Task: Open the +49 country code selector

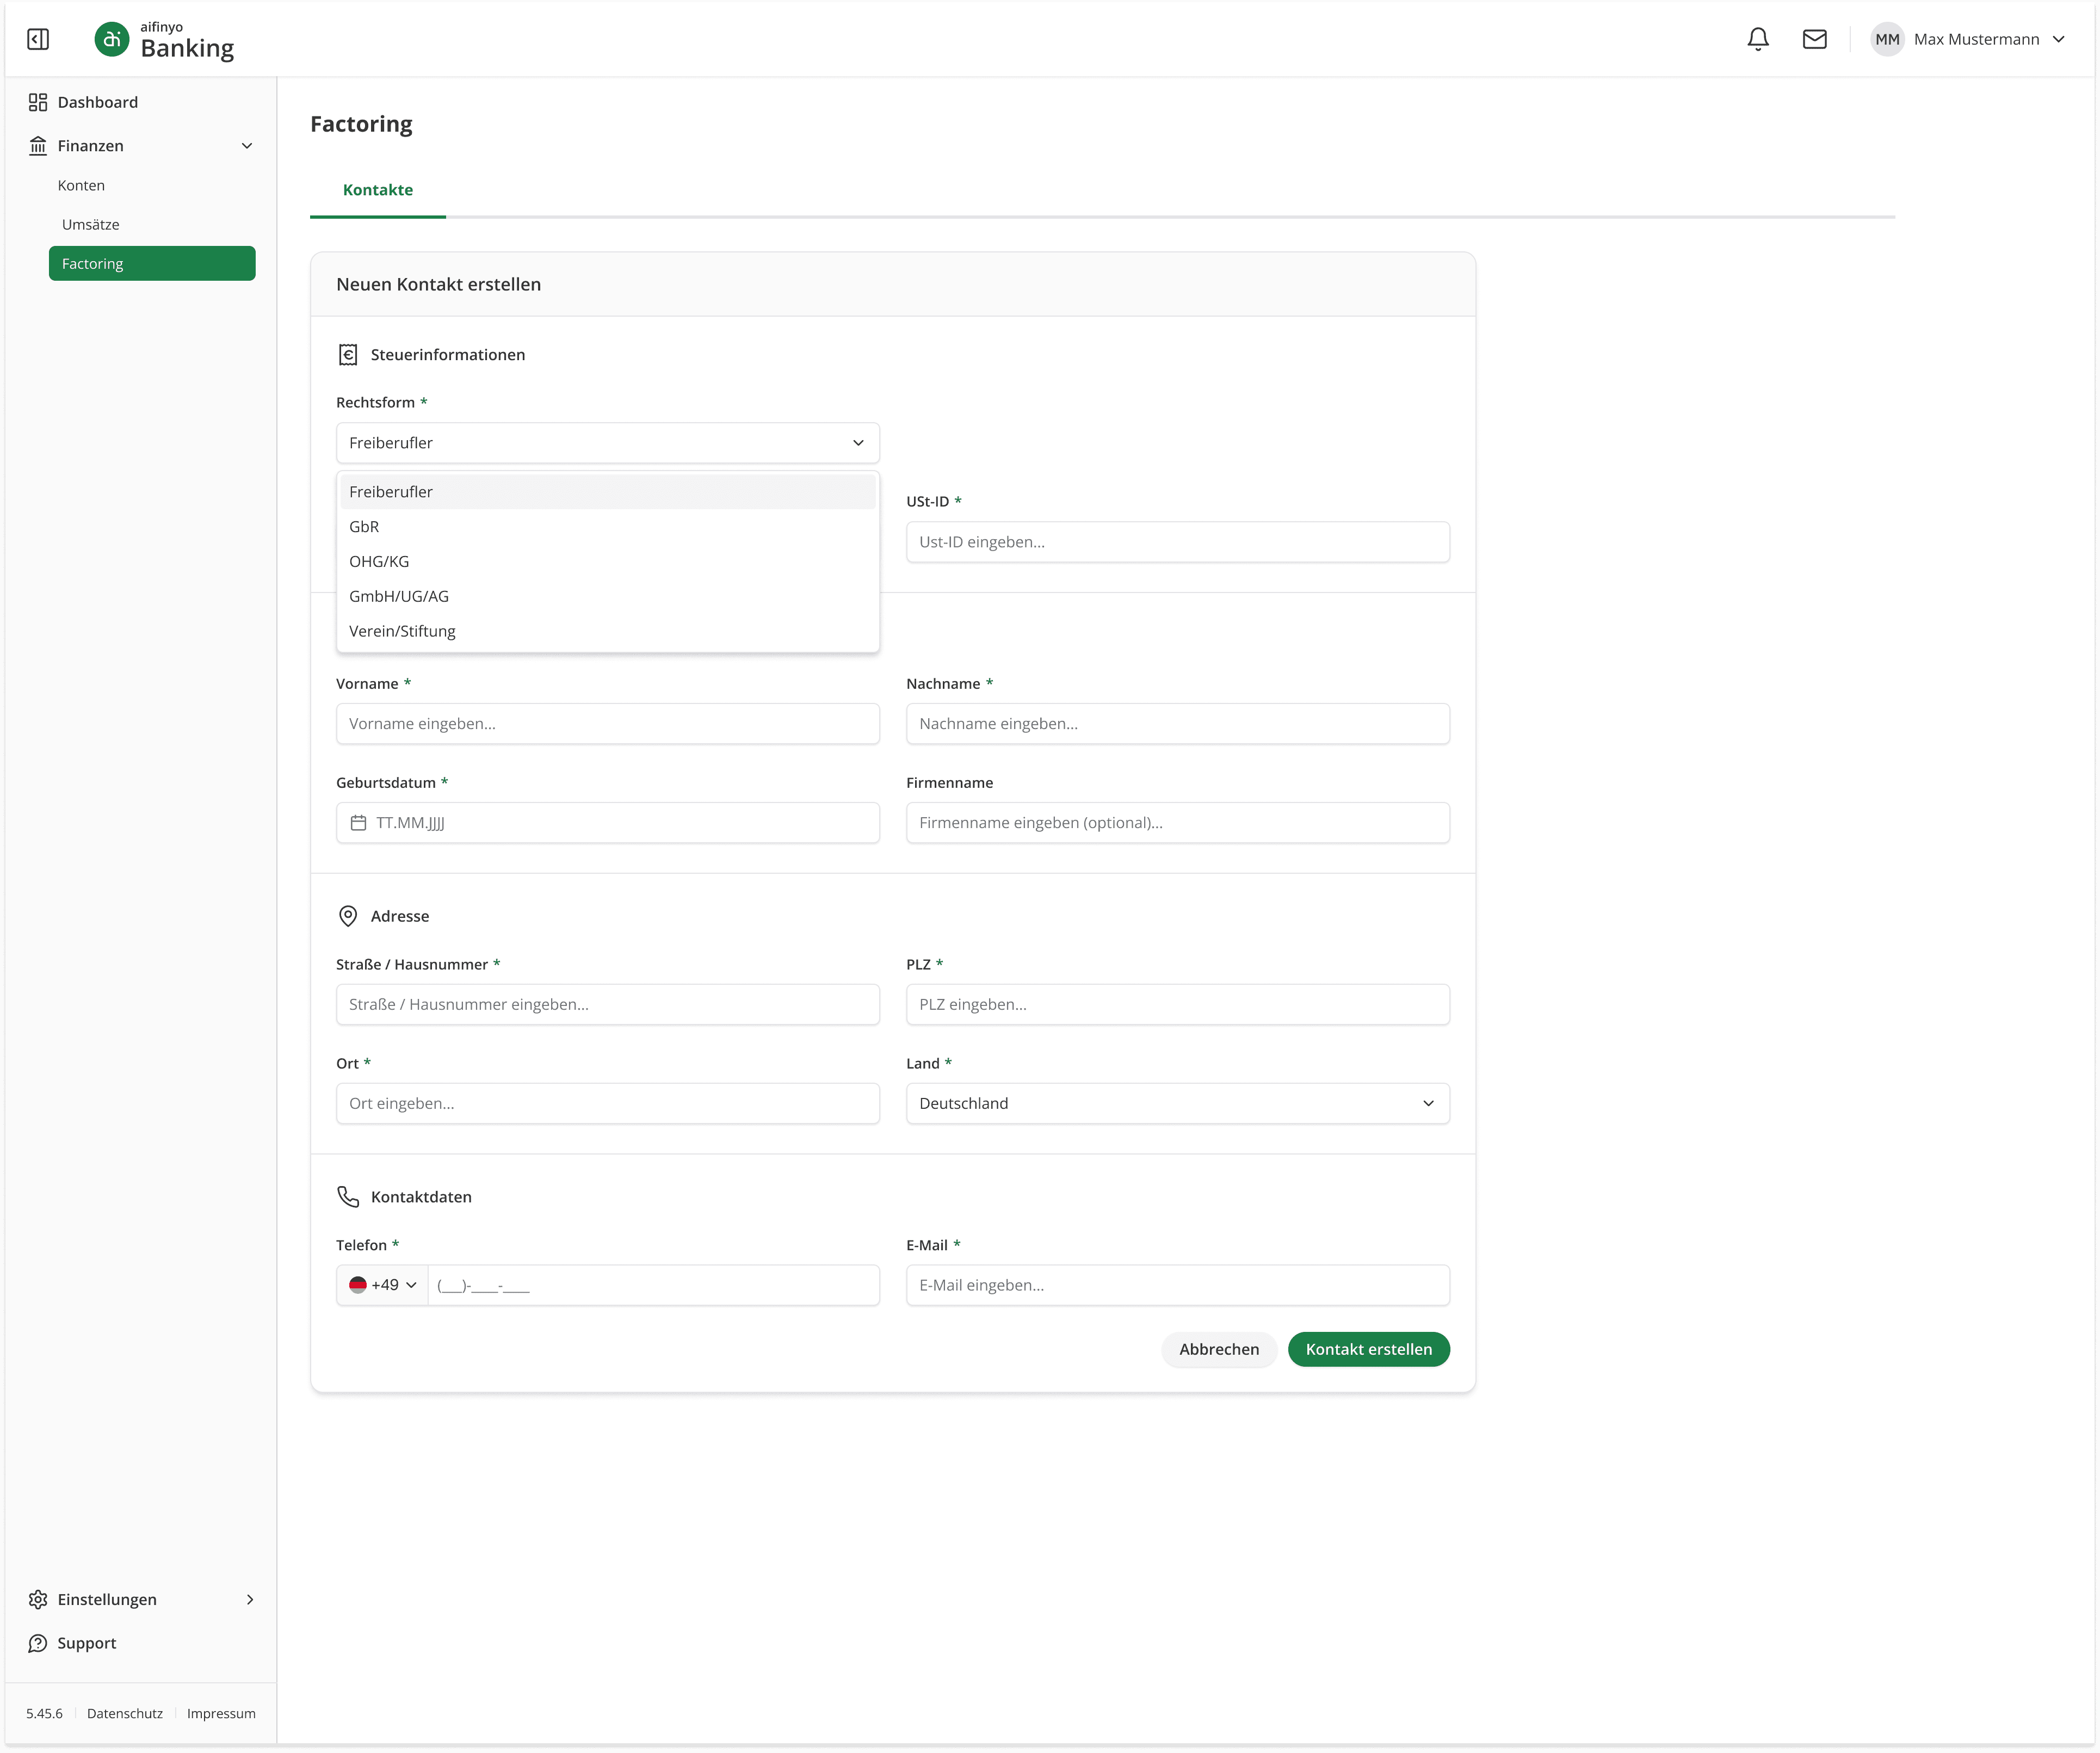Action: tap(383, 1285)
